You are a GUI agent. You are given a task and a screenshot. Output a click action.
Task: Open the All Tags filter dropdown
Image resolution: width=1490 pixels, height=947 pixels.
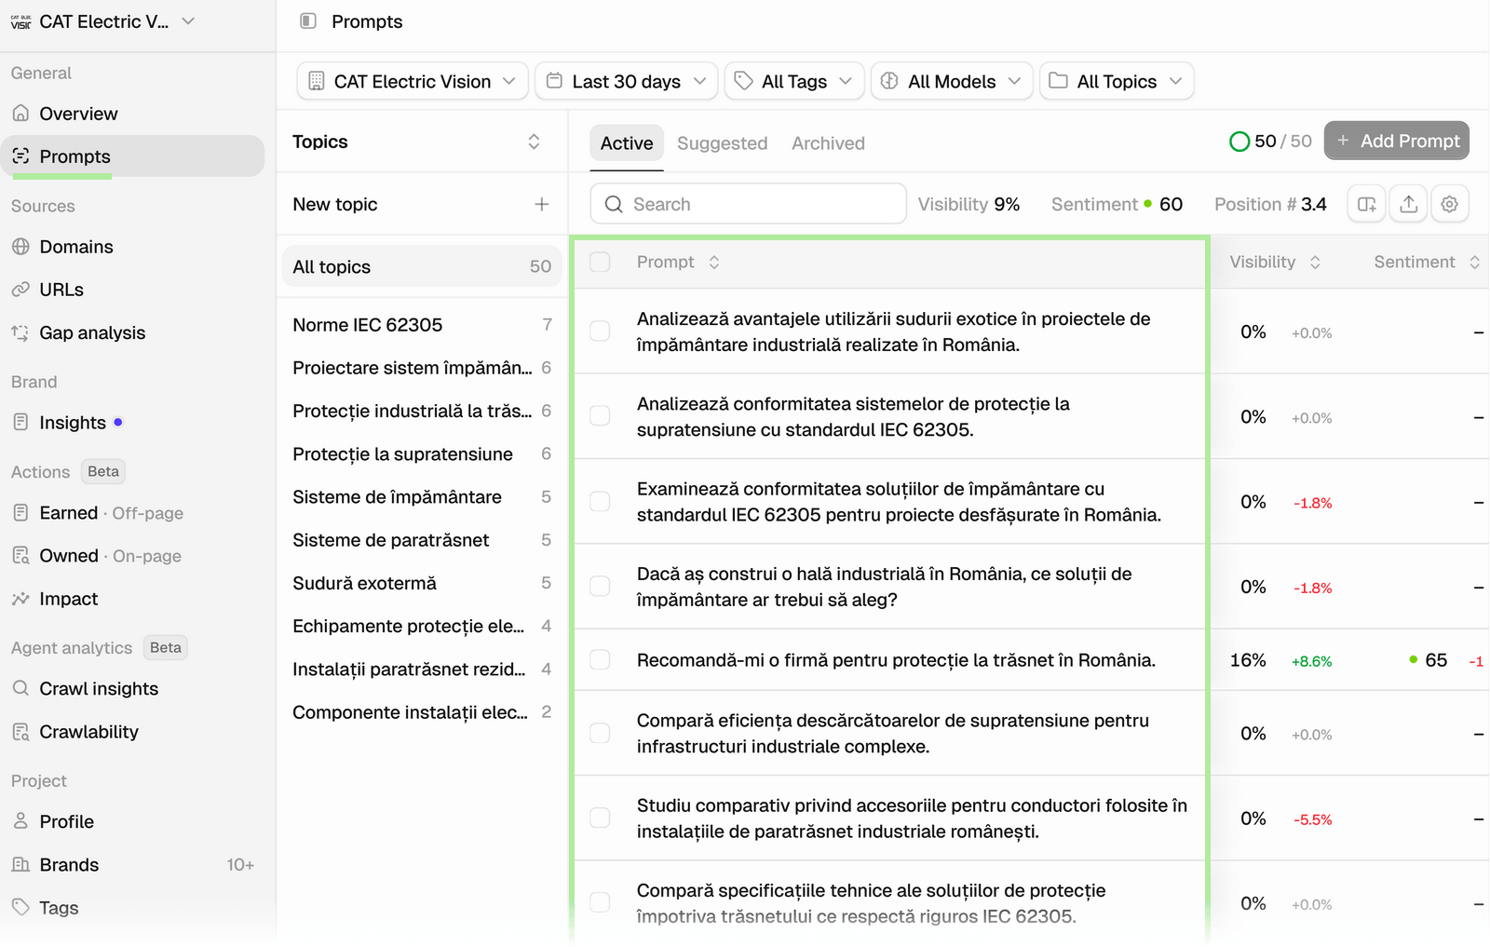pos(794,81)
